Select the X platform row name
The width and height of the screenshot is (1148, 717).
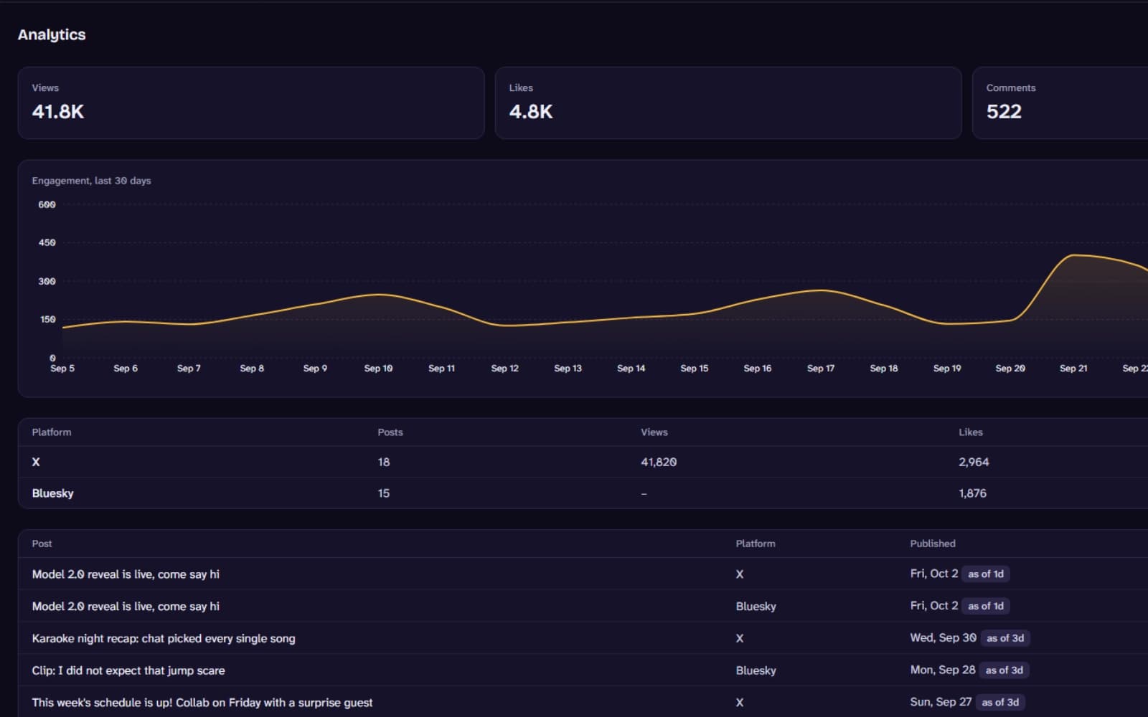(x=36, y=462)
